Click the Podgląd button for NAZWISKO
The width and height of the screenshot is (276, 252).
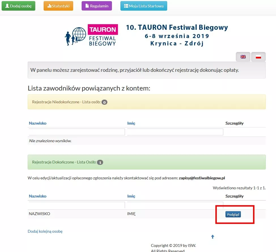pyautogui.click(x=233, y=214)
